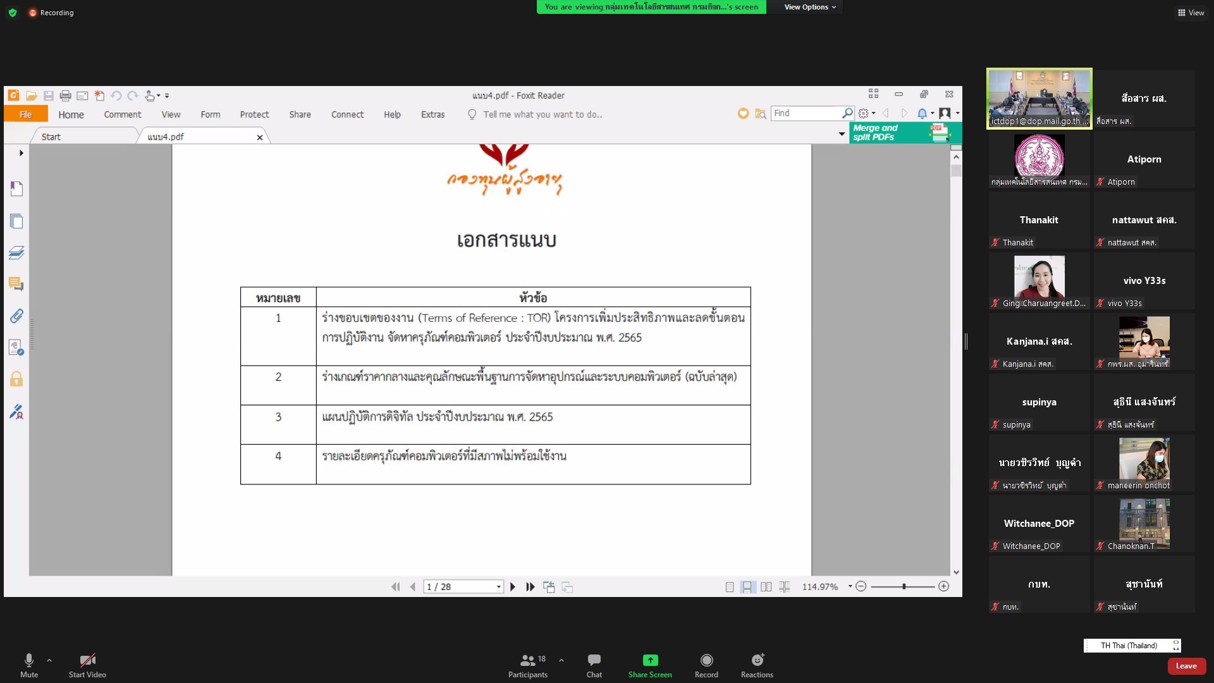The width and height of the screenshot is (1214, 683).
Task: Open Zoom Chat panel
Action: 594,665
